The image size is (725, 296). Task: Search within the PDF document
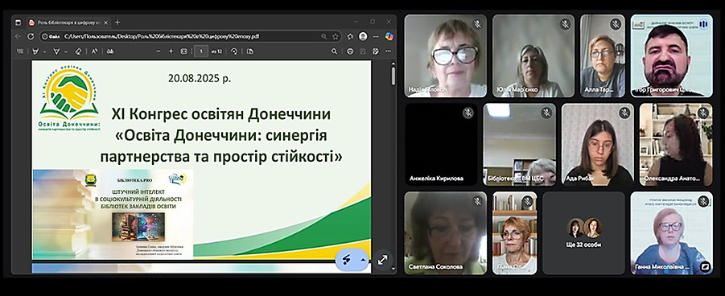[334, 51]
